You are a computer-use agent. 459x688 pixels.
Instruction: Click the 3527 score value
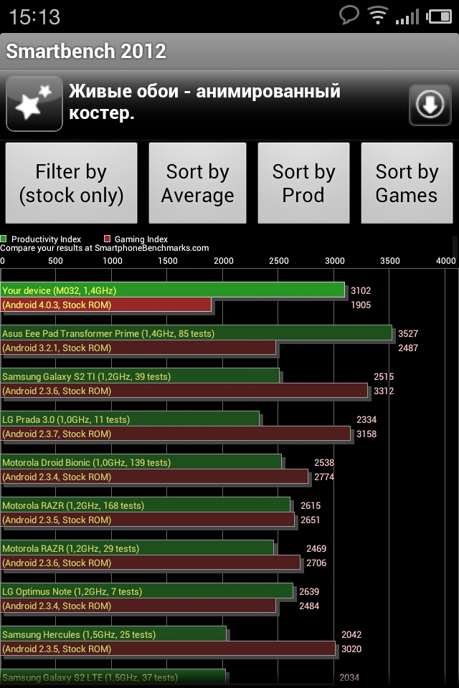[408, 333]
